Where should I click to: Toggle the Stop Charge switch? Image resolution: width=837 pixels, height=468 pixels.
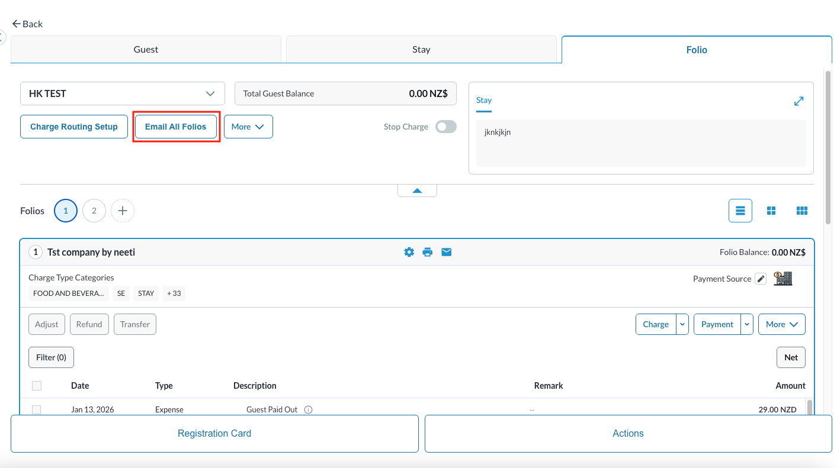click(x=446, y=127)
